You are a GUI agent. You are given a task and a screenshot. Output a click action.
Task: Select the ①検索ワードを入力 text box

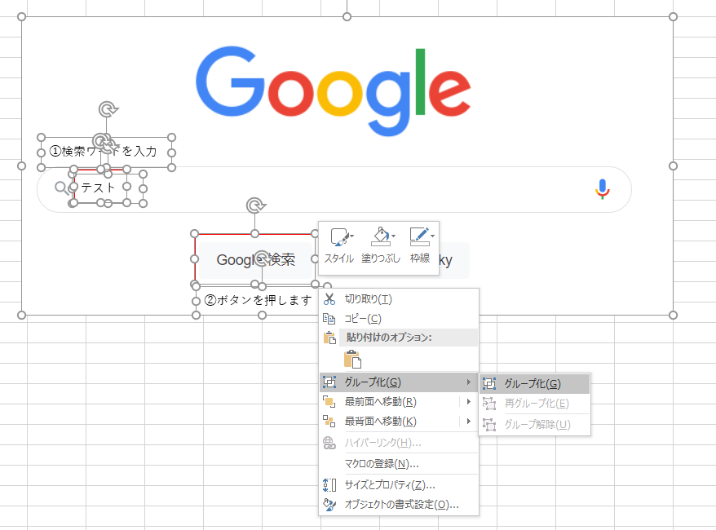pos(106,152)
